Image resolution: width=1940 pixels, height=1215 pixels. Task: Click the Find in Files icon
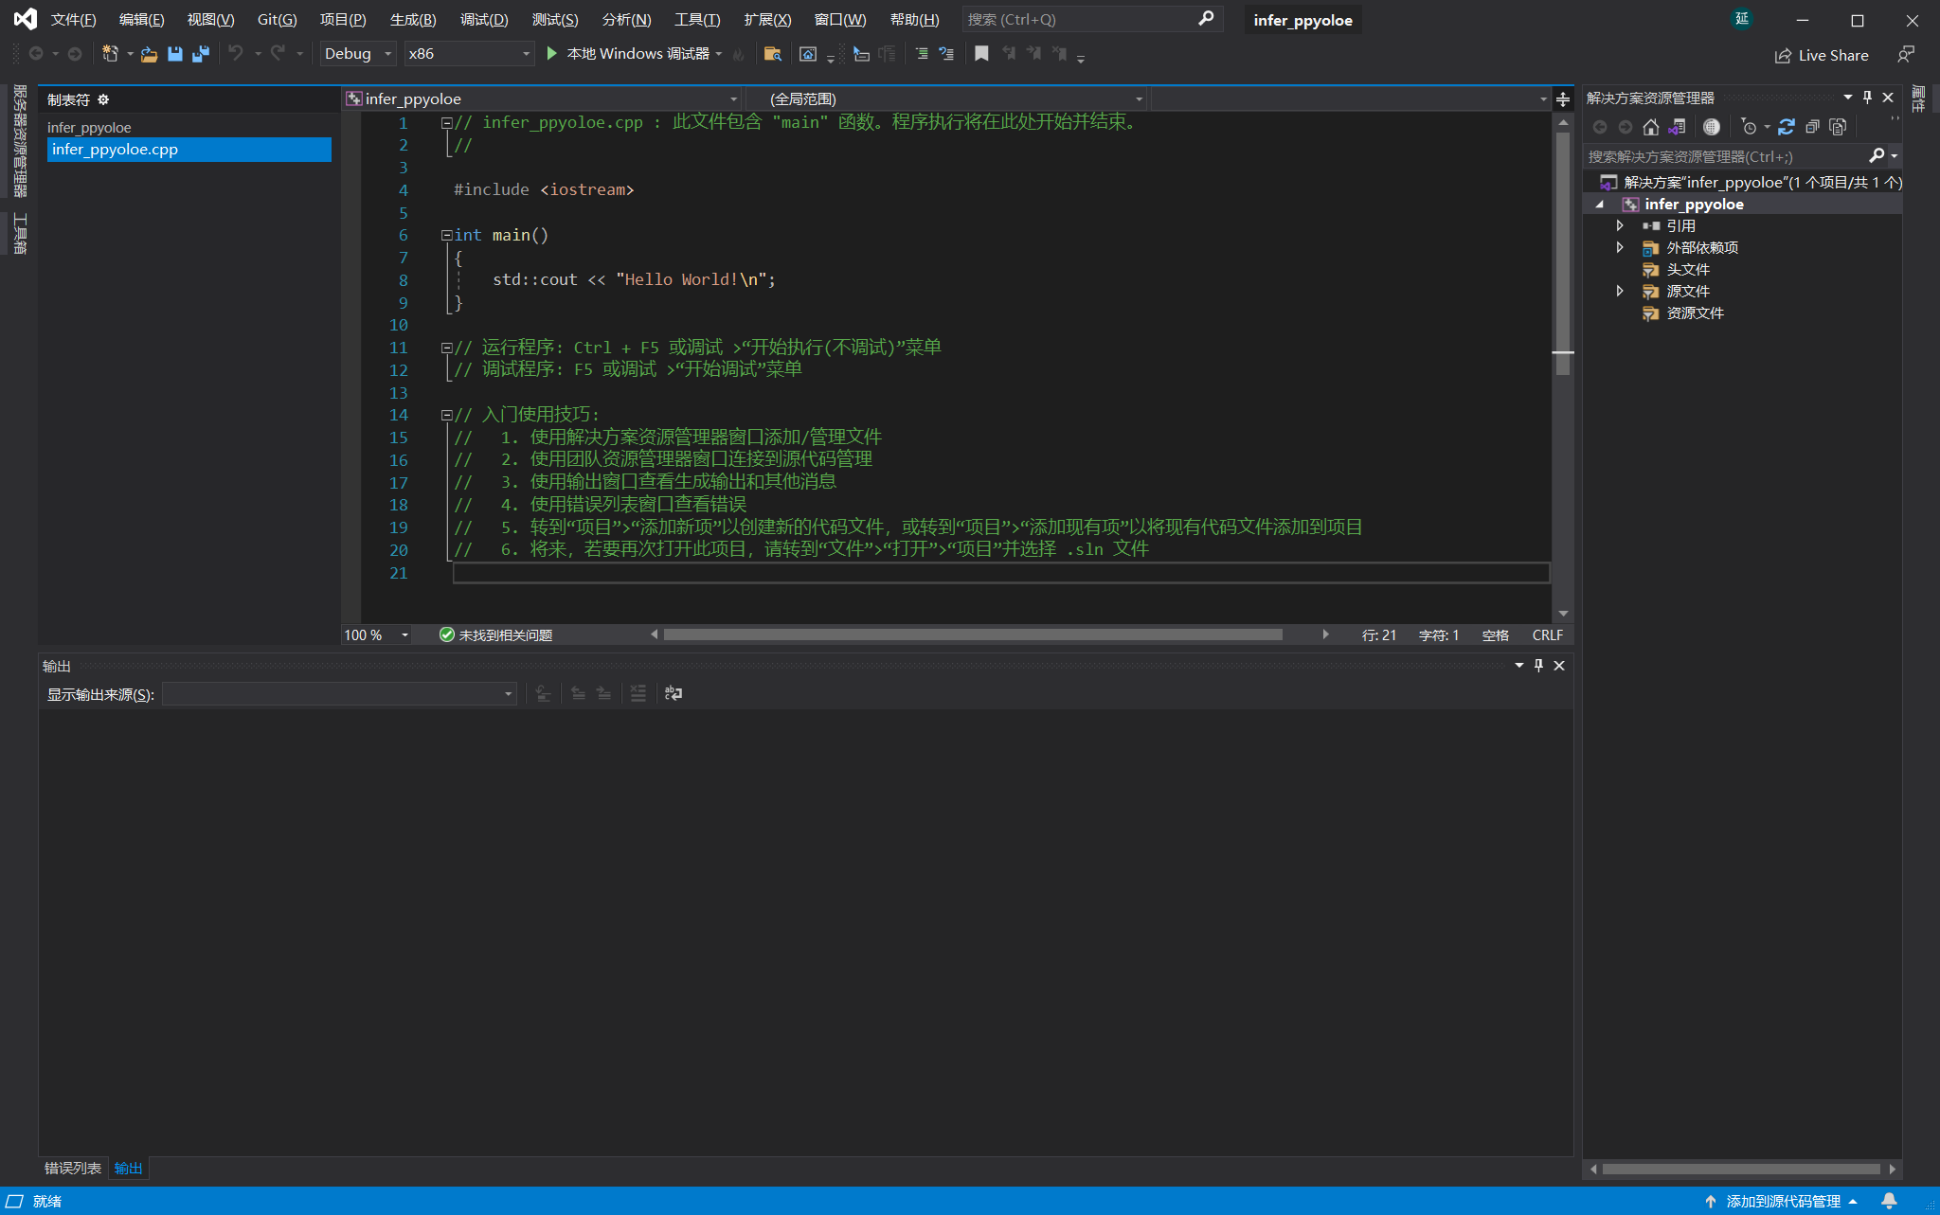773,54
